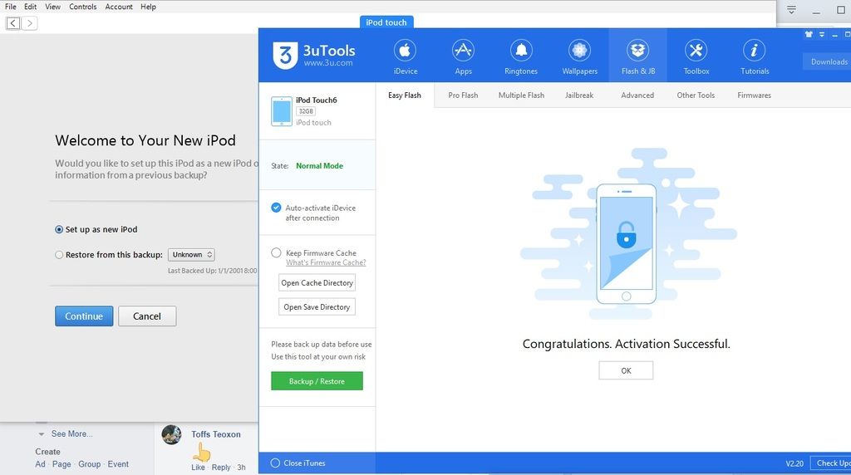The height and width of the screenshot is (475, 851).
Task: Select the Flash & JB dropbox icon
Action: (637, 51)
